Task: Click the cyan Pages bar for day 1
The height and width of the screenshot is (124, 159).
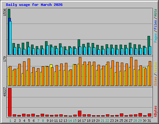Action: coord(10,38)
